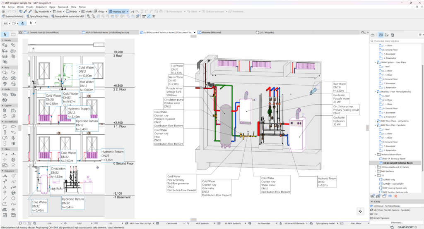Open the Teamwork menu
The image size is (424, 229).
coord(63,7)
